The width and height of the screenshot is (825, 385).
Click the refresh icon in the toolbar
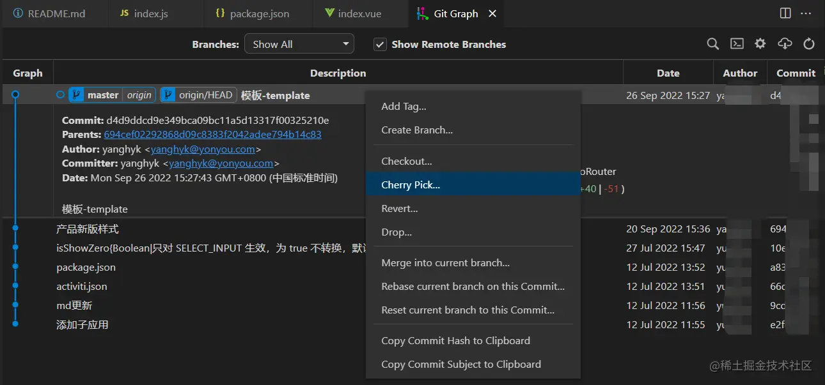tap(809, 44)
